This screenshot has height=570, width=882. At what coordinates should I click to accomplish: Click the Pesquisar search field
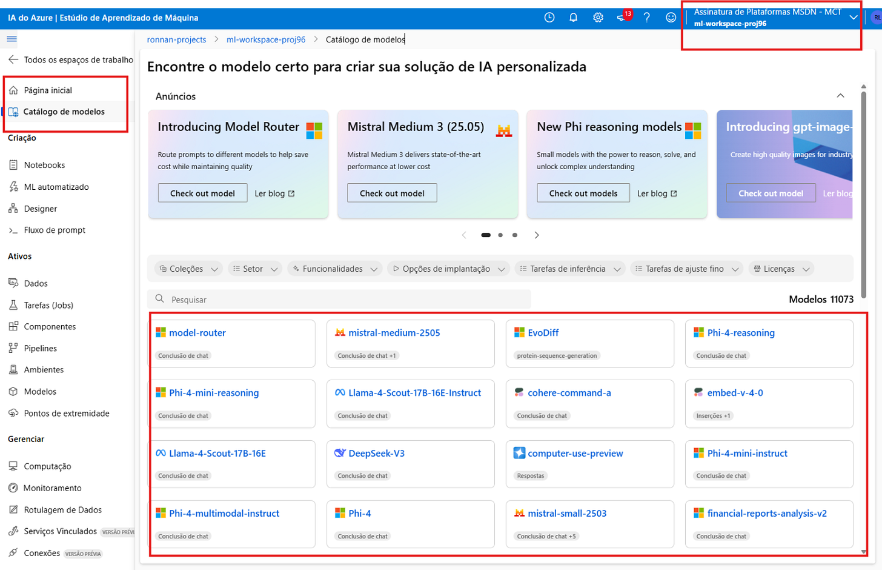[x=339, y=300]
